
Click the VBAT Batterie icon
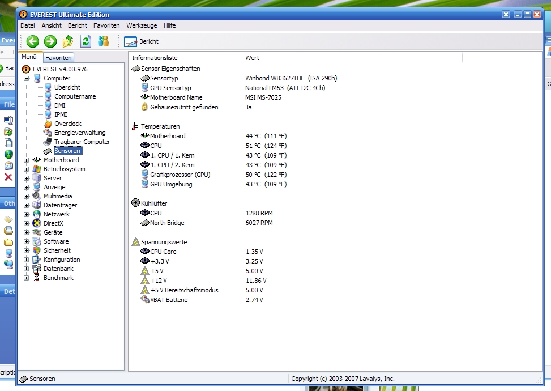tap(145, 300)
